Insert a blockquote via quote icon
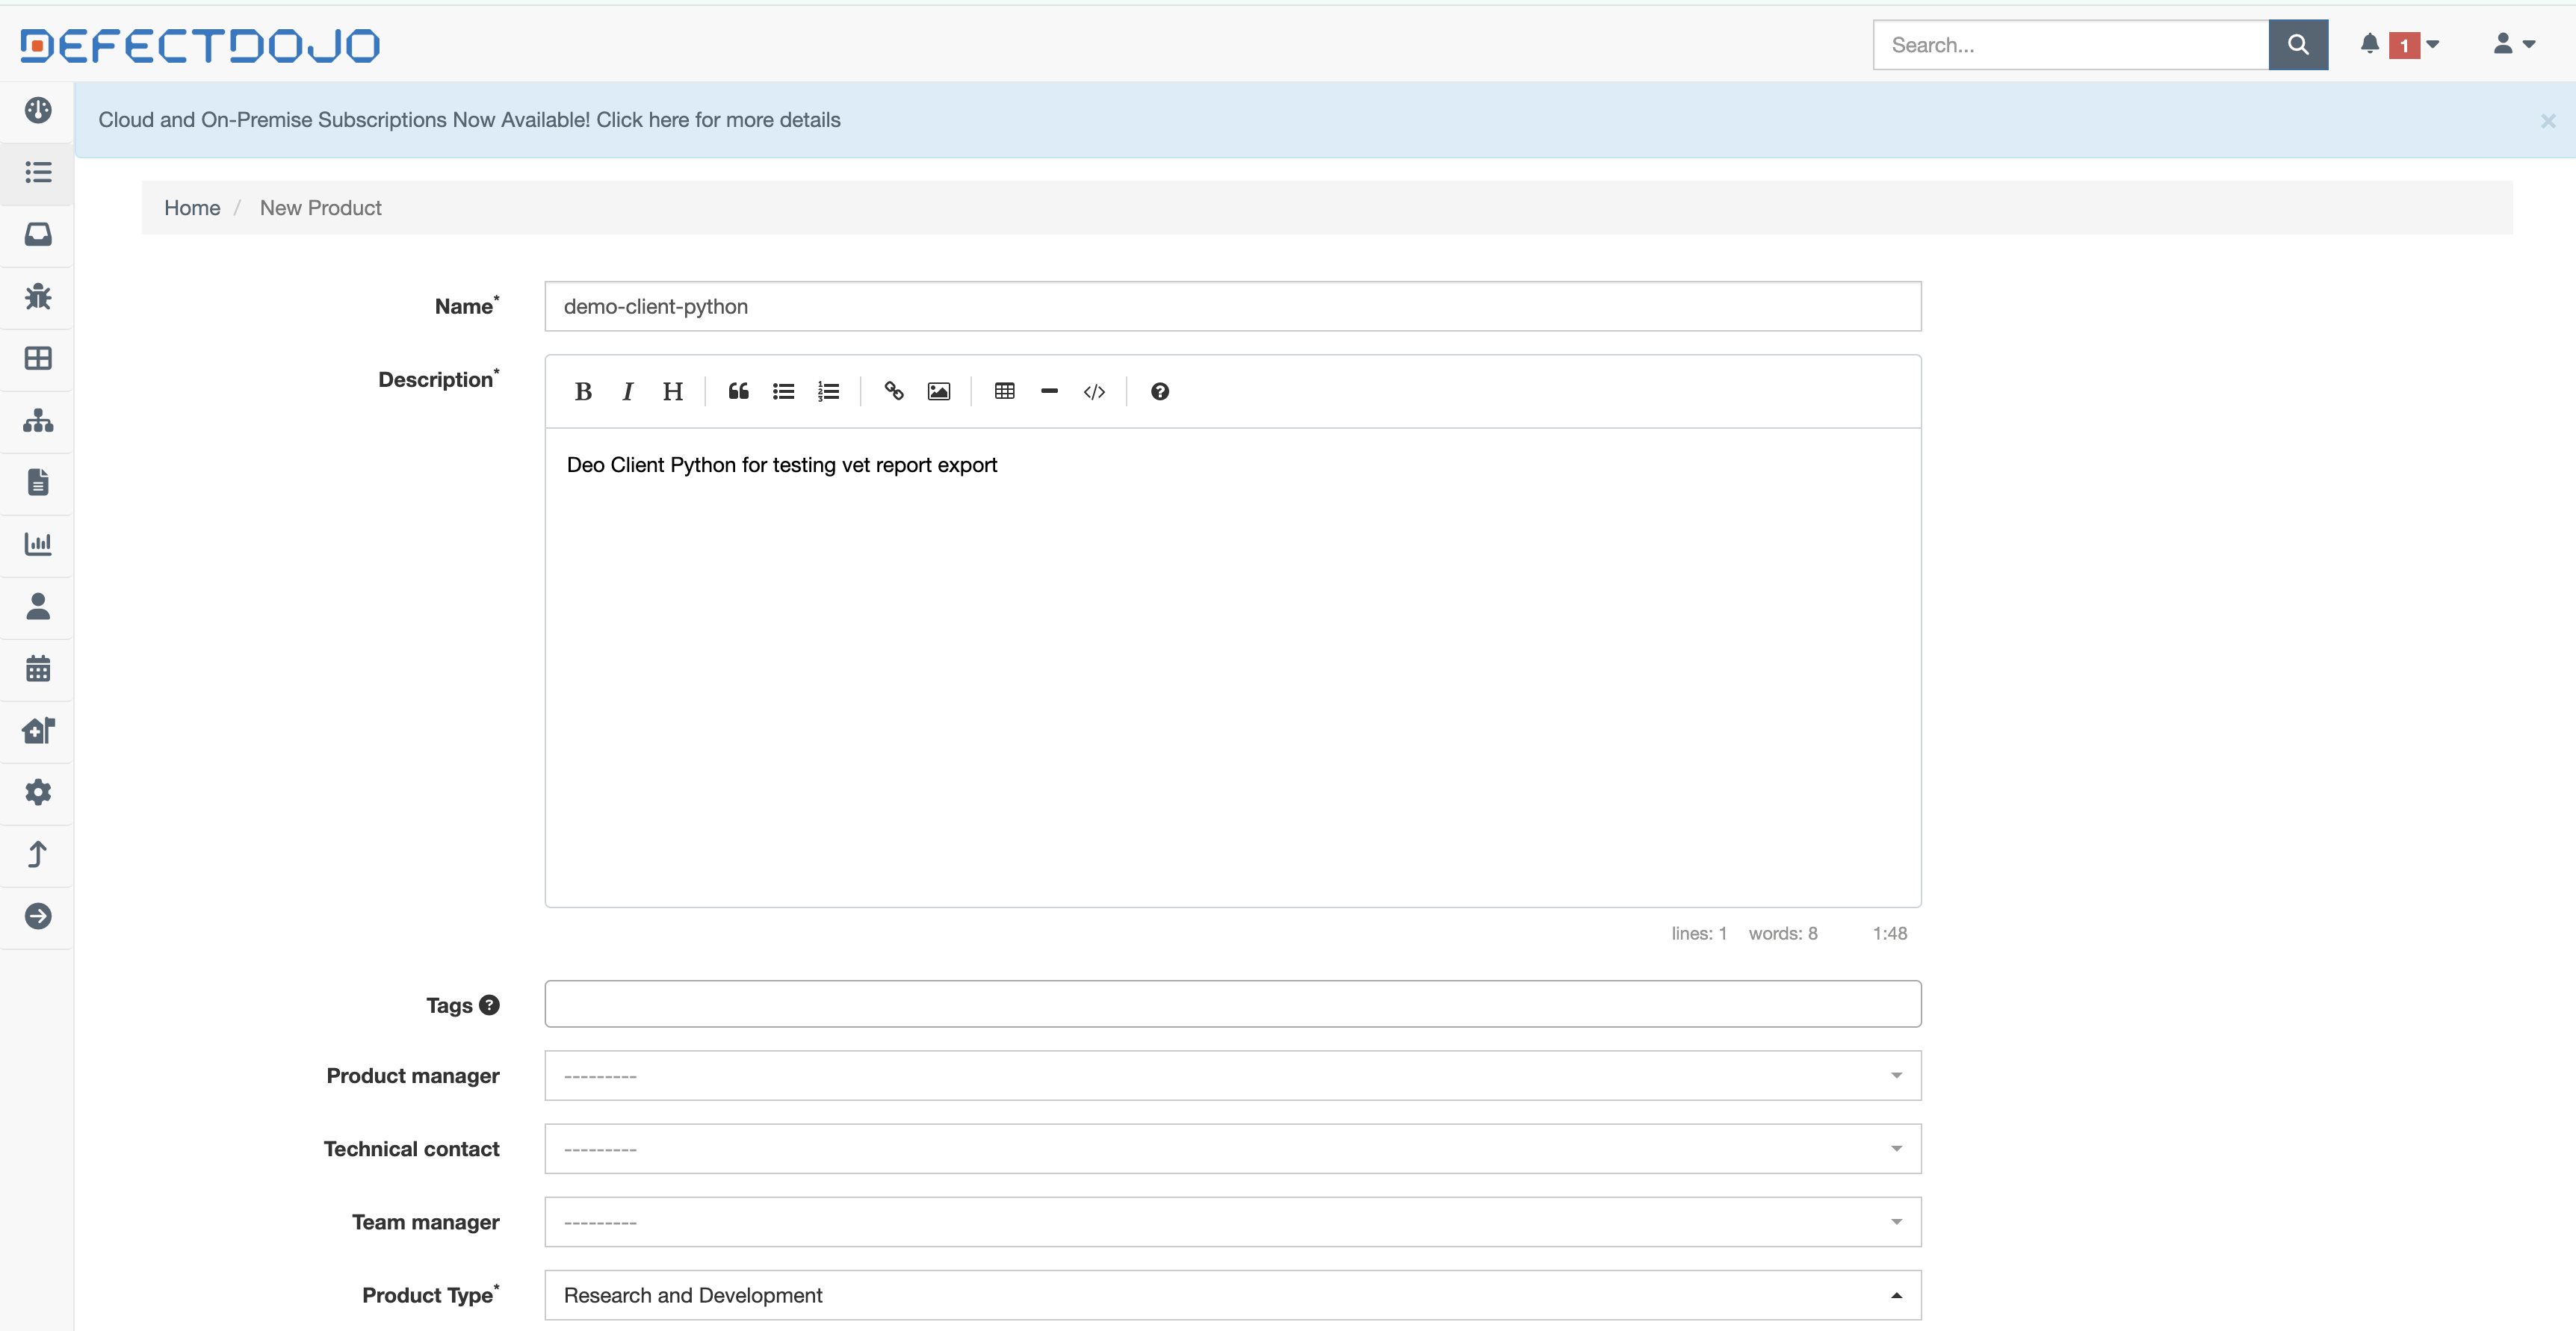This screenshot has width=2576, height=1331. pyautogui.click(x=738, y=392)
